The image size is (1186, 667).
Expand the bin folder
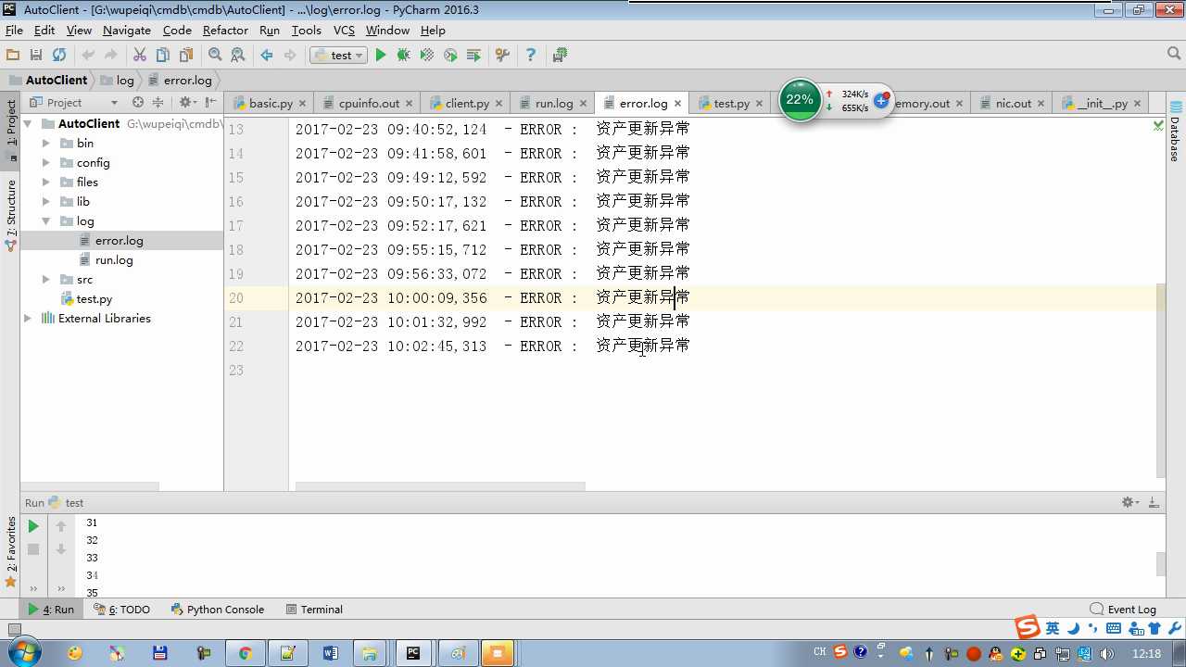tap(46, 143)
